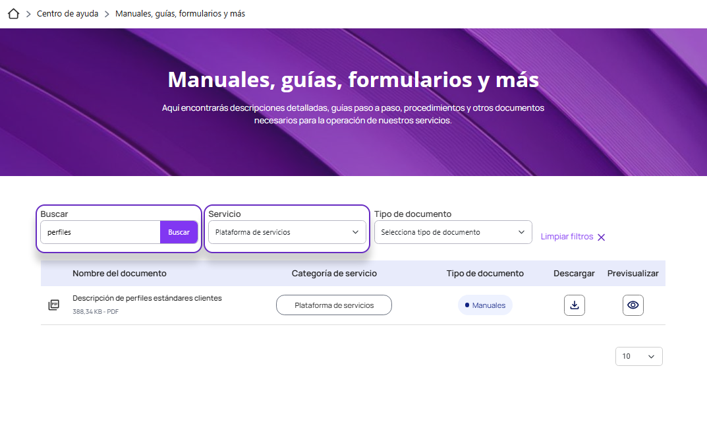The width and height of the screenshot is (707, 422).
Task: Click the download icon for the perfiles document
Action: (x=574, y=305)
